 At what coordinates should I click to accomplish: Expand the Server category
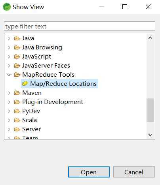pos(9,129)
